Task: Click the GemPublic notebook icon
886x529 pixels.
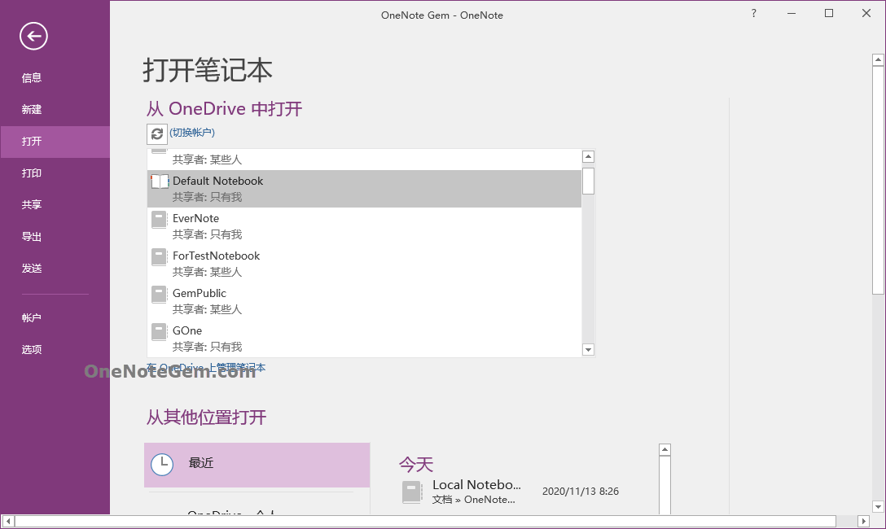Action: (160, 294)
